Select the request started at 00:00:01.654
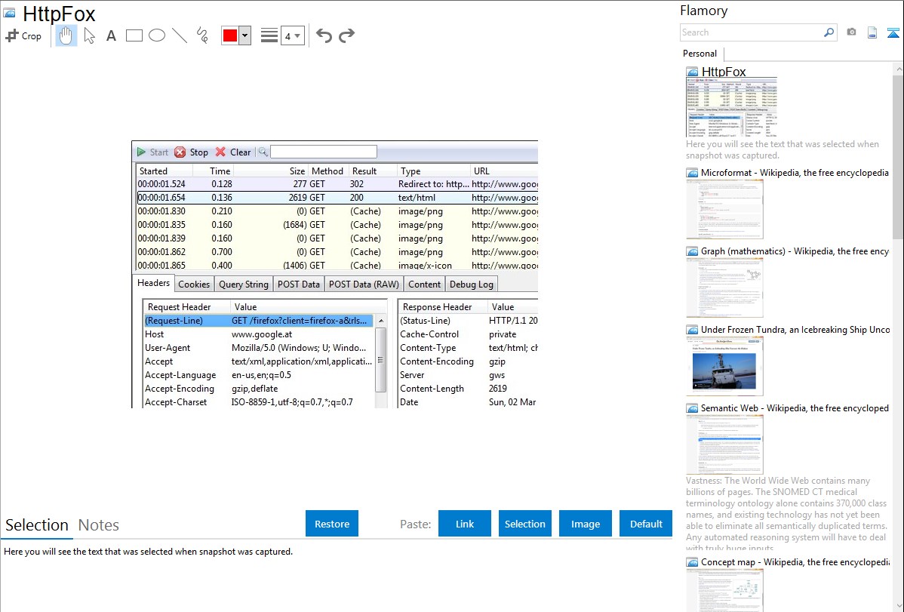This screenshot has width=904, height=612. (x=337, y=198)
